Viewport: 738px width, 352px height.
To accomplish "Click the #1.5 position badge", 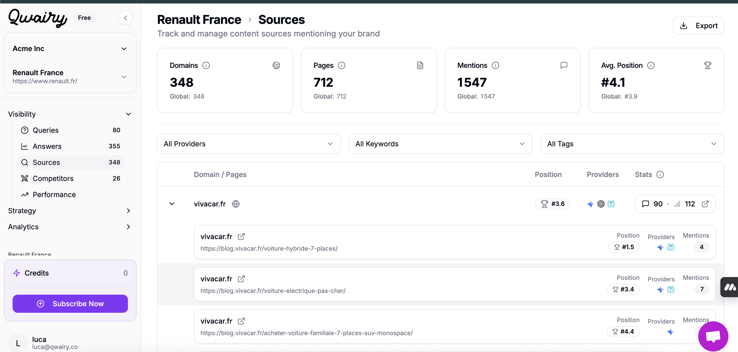I will click(624, 247).
